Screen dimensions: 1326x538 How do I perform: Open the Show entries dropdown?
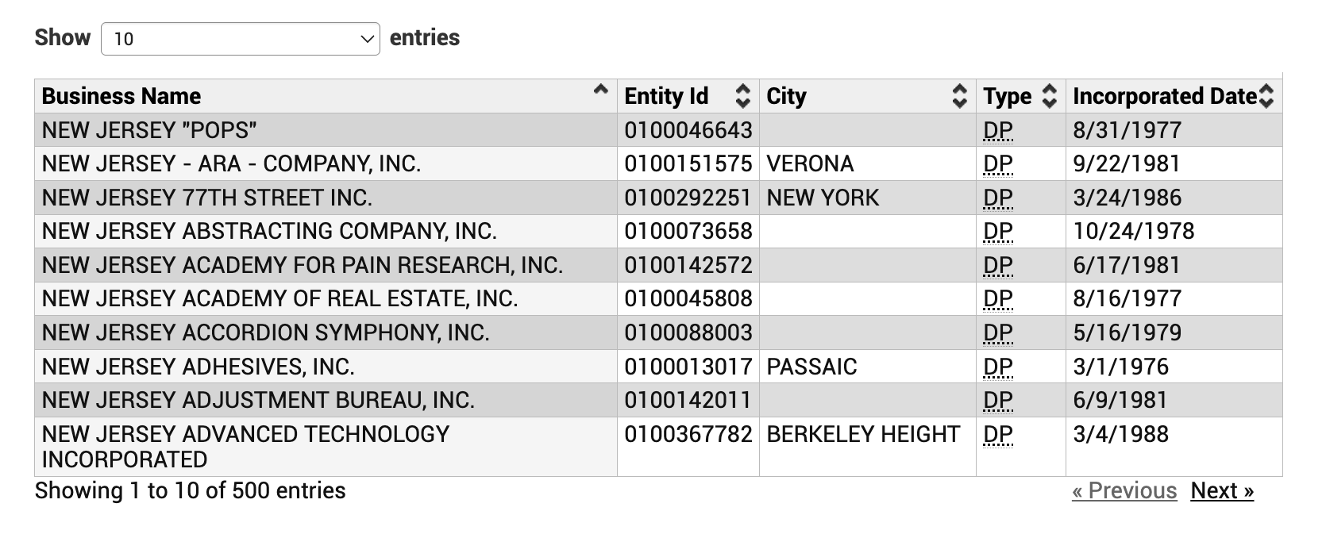[240, 39]
